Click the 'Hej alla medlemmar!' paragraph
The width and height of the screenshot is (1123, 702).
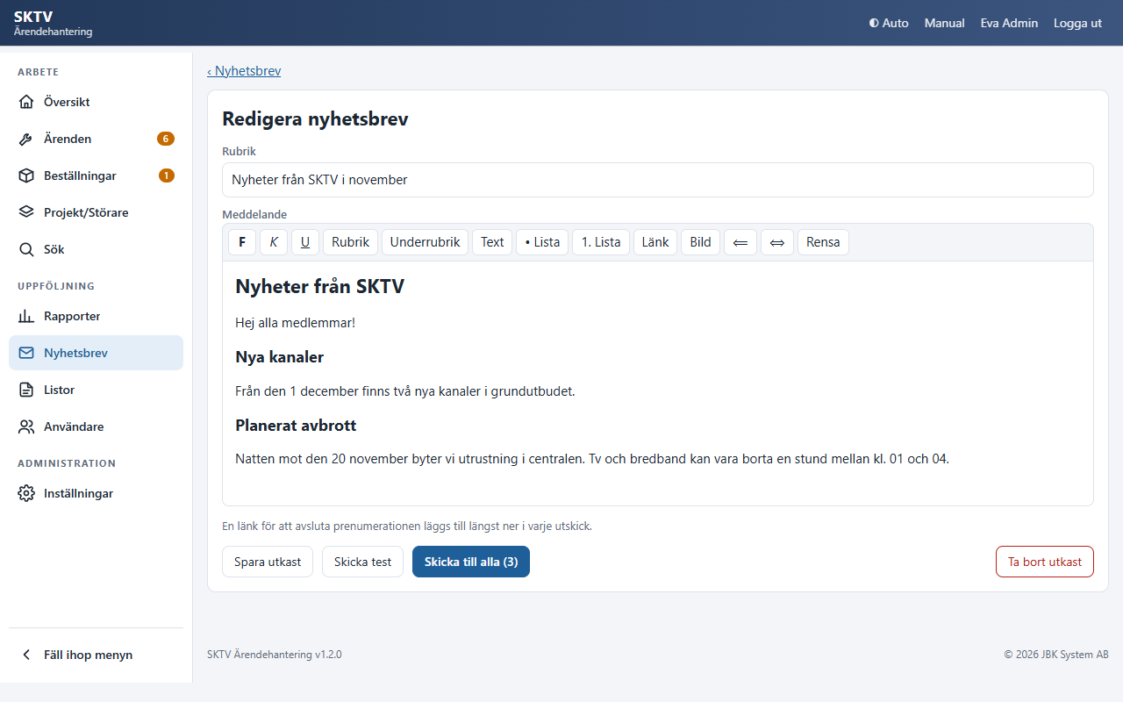(x=295, y=323)
